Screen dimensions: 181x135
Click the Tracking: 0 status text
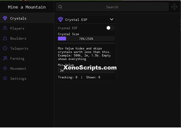(68, 77)
